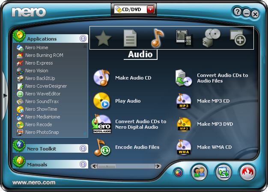Click the task list scroll left arrow

click(94, 166)
